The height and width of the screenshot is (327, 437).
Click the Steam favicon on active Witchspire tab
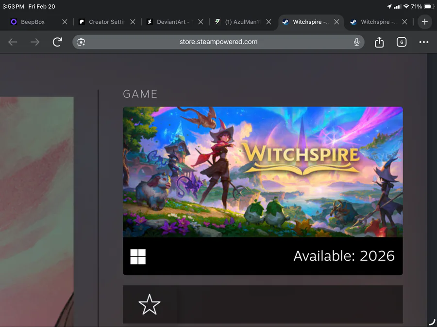coord(286,22)
